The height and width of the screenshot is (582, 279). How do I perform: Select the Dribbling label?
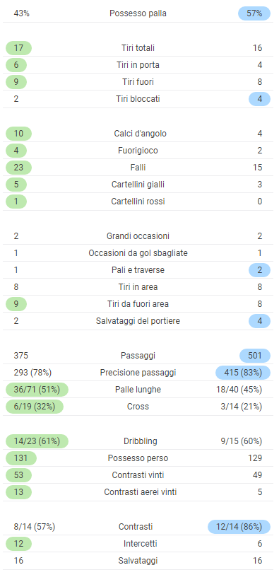[x=141, y=441]
